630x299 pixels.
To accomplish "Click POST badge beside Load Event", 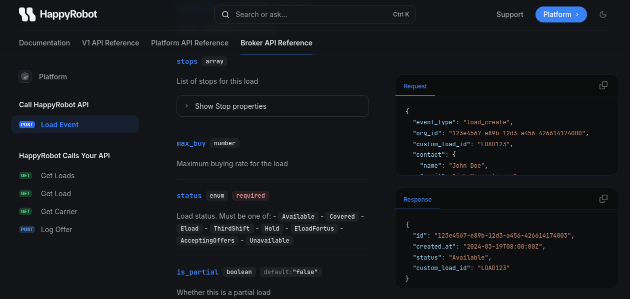I will [x=27, y=125].
